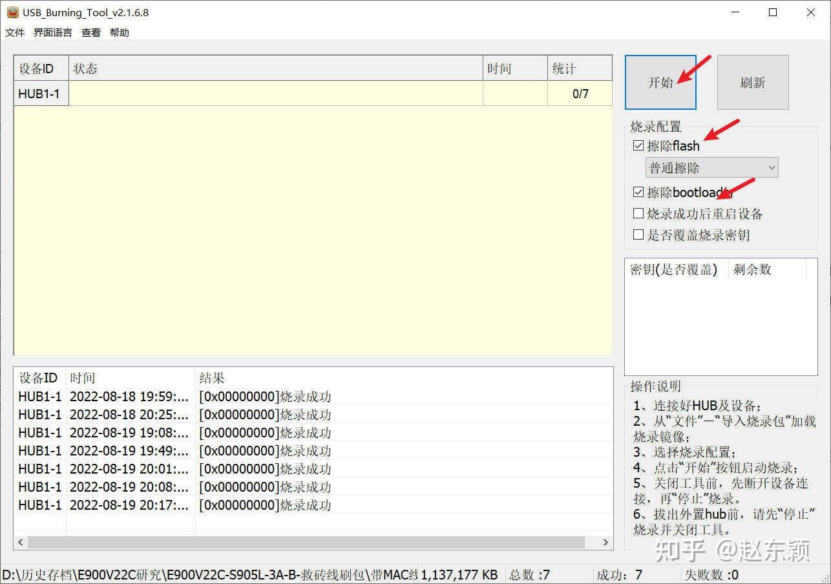The height and width of the screenshot is (584, 831).
Task: Open the 界面语言 menu
Action: tap(52, 32)
